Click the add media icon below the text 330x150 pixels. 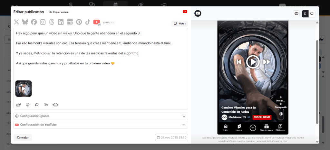pyautogui.click(x=19, y=105)
